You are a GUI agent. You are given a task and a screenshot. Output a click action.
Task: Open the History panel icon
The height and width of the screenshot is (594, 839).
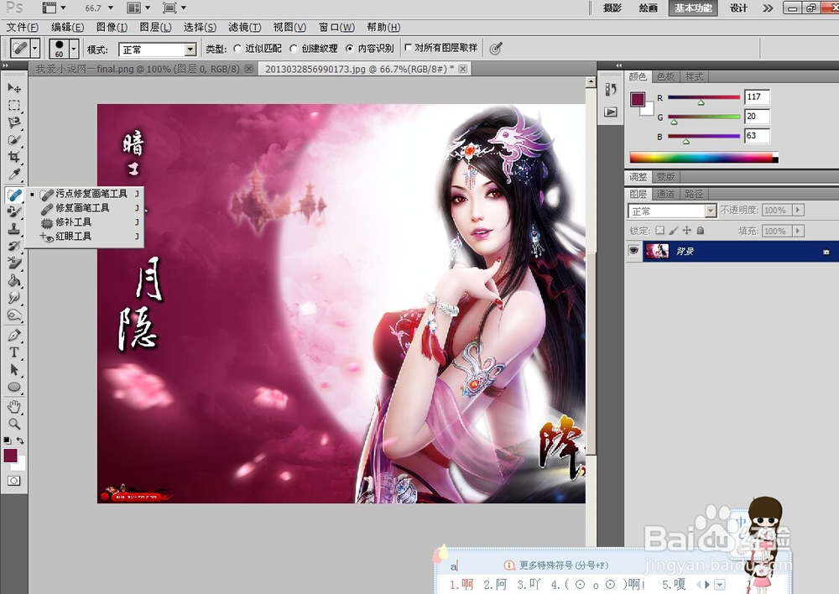pos(611,90)
